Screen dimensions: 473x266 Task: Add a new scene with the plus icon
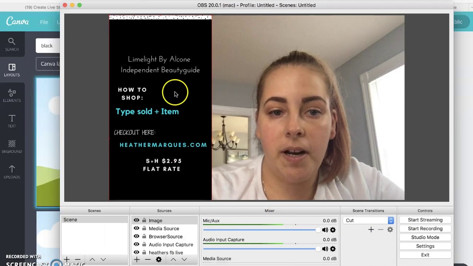[x=67, y=260]
